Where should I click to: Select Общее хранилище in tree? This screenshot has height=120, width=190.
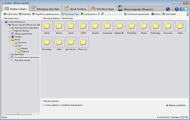[x=23, y=34]
